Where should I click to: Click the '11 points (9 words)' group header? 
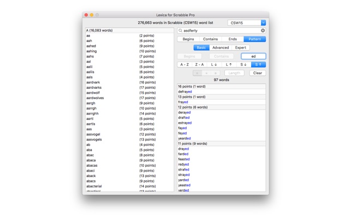point(222,144)
